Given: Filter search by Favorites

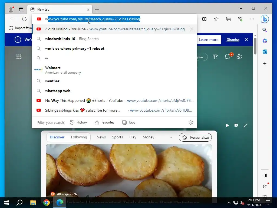Looking at the screenshot, I should tap(105, 122).
